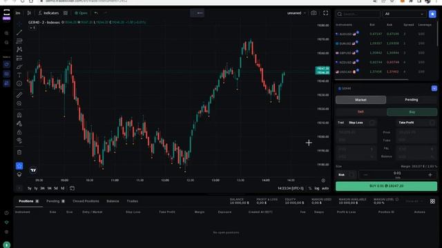The height and width of the screenshot is (248, 442).
Task: Switch to Pending order tab
Action: [412, 100]
